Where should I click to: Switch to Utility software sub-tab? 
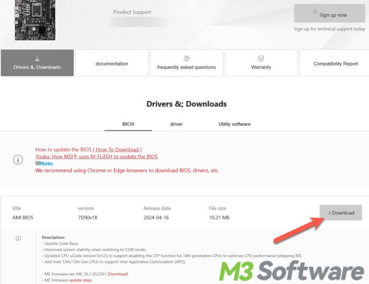(x=234, y=124)
